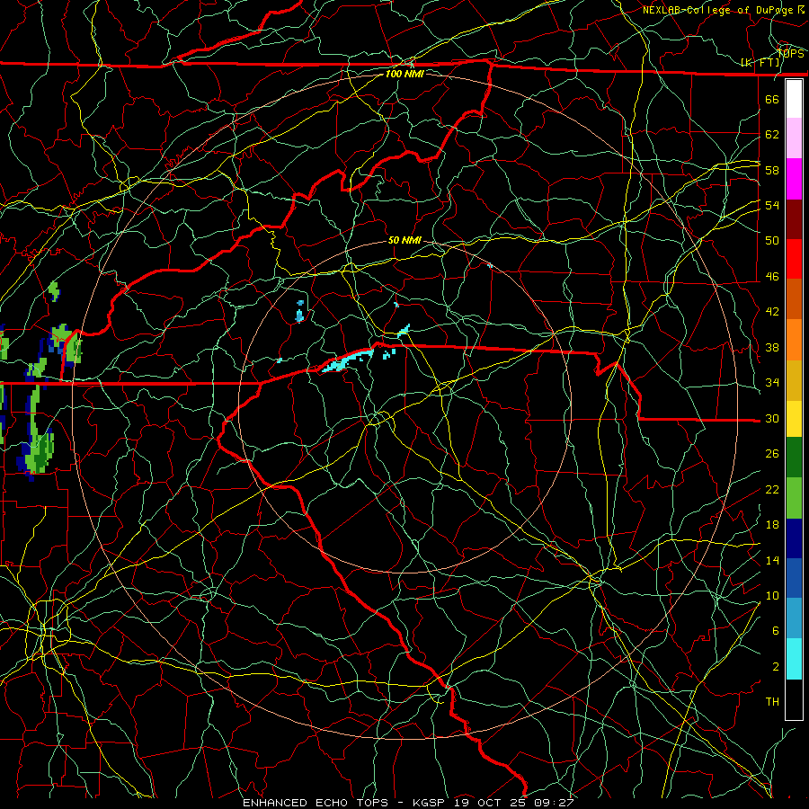Click the '66' legend value
The height and width of the screenshot is (809, 809).
tap(772, 99)
